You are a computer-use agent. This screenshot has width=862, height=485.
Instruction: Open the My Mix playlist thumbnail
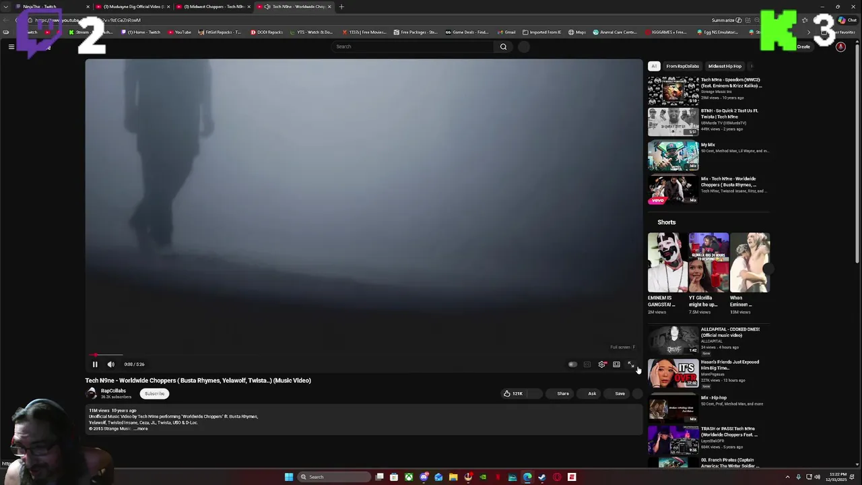pos(673,156)
